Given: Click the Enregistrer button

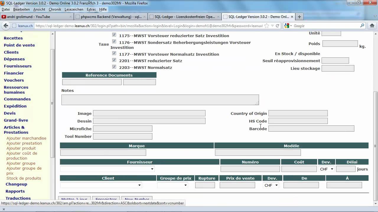Looking at the screenshot, I should (x=106, y=199).
